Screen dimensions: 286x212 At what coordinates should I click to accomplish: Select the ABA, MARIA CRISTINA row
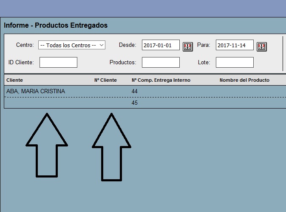145,91
